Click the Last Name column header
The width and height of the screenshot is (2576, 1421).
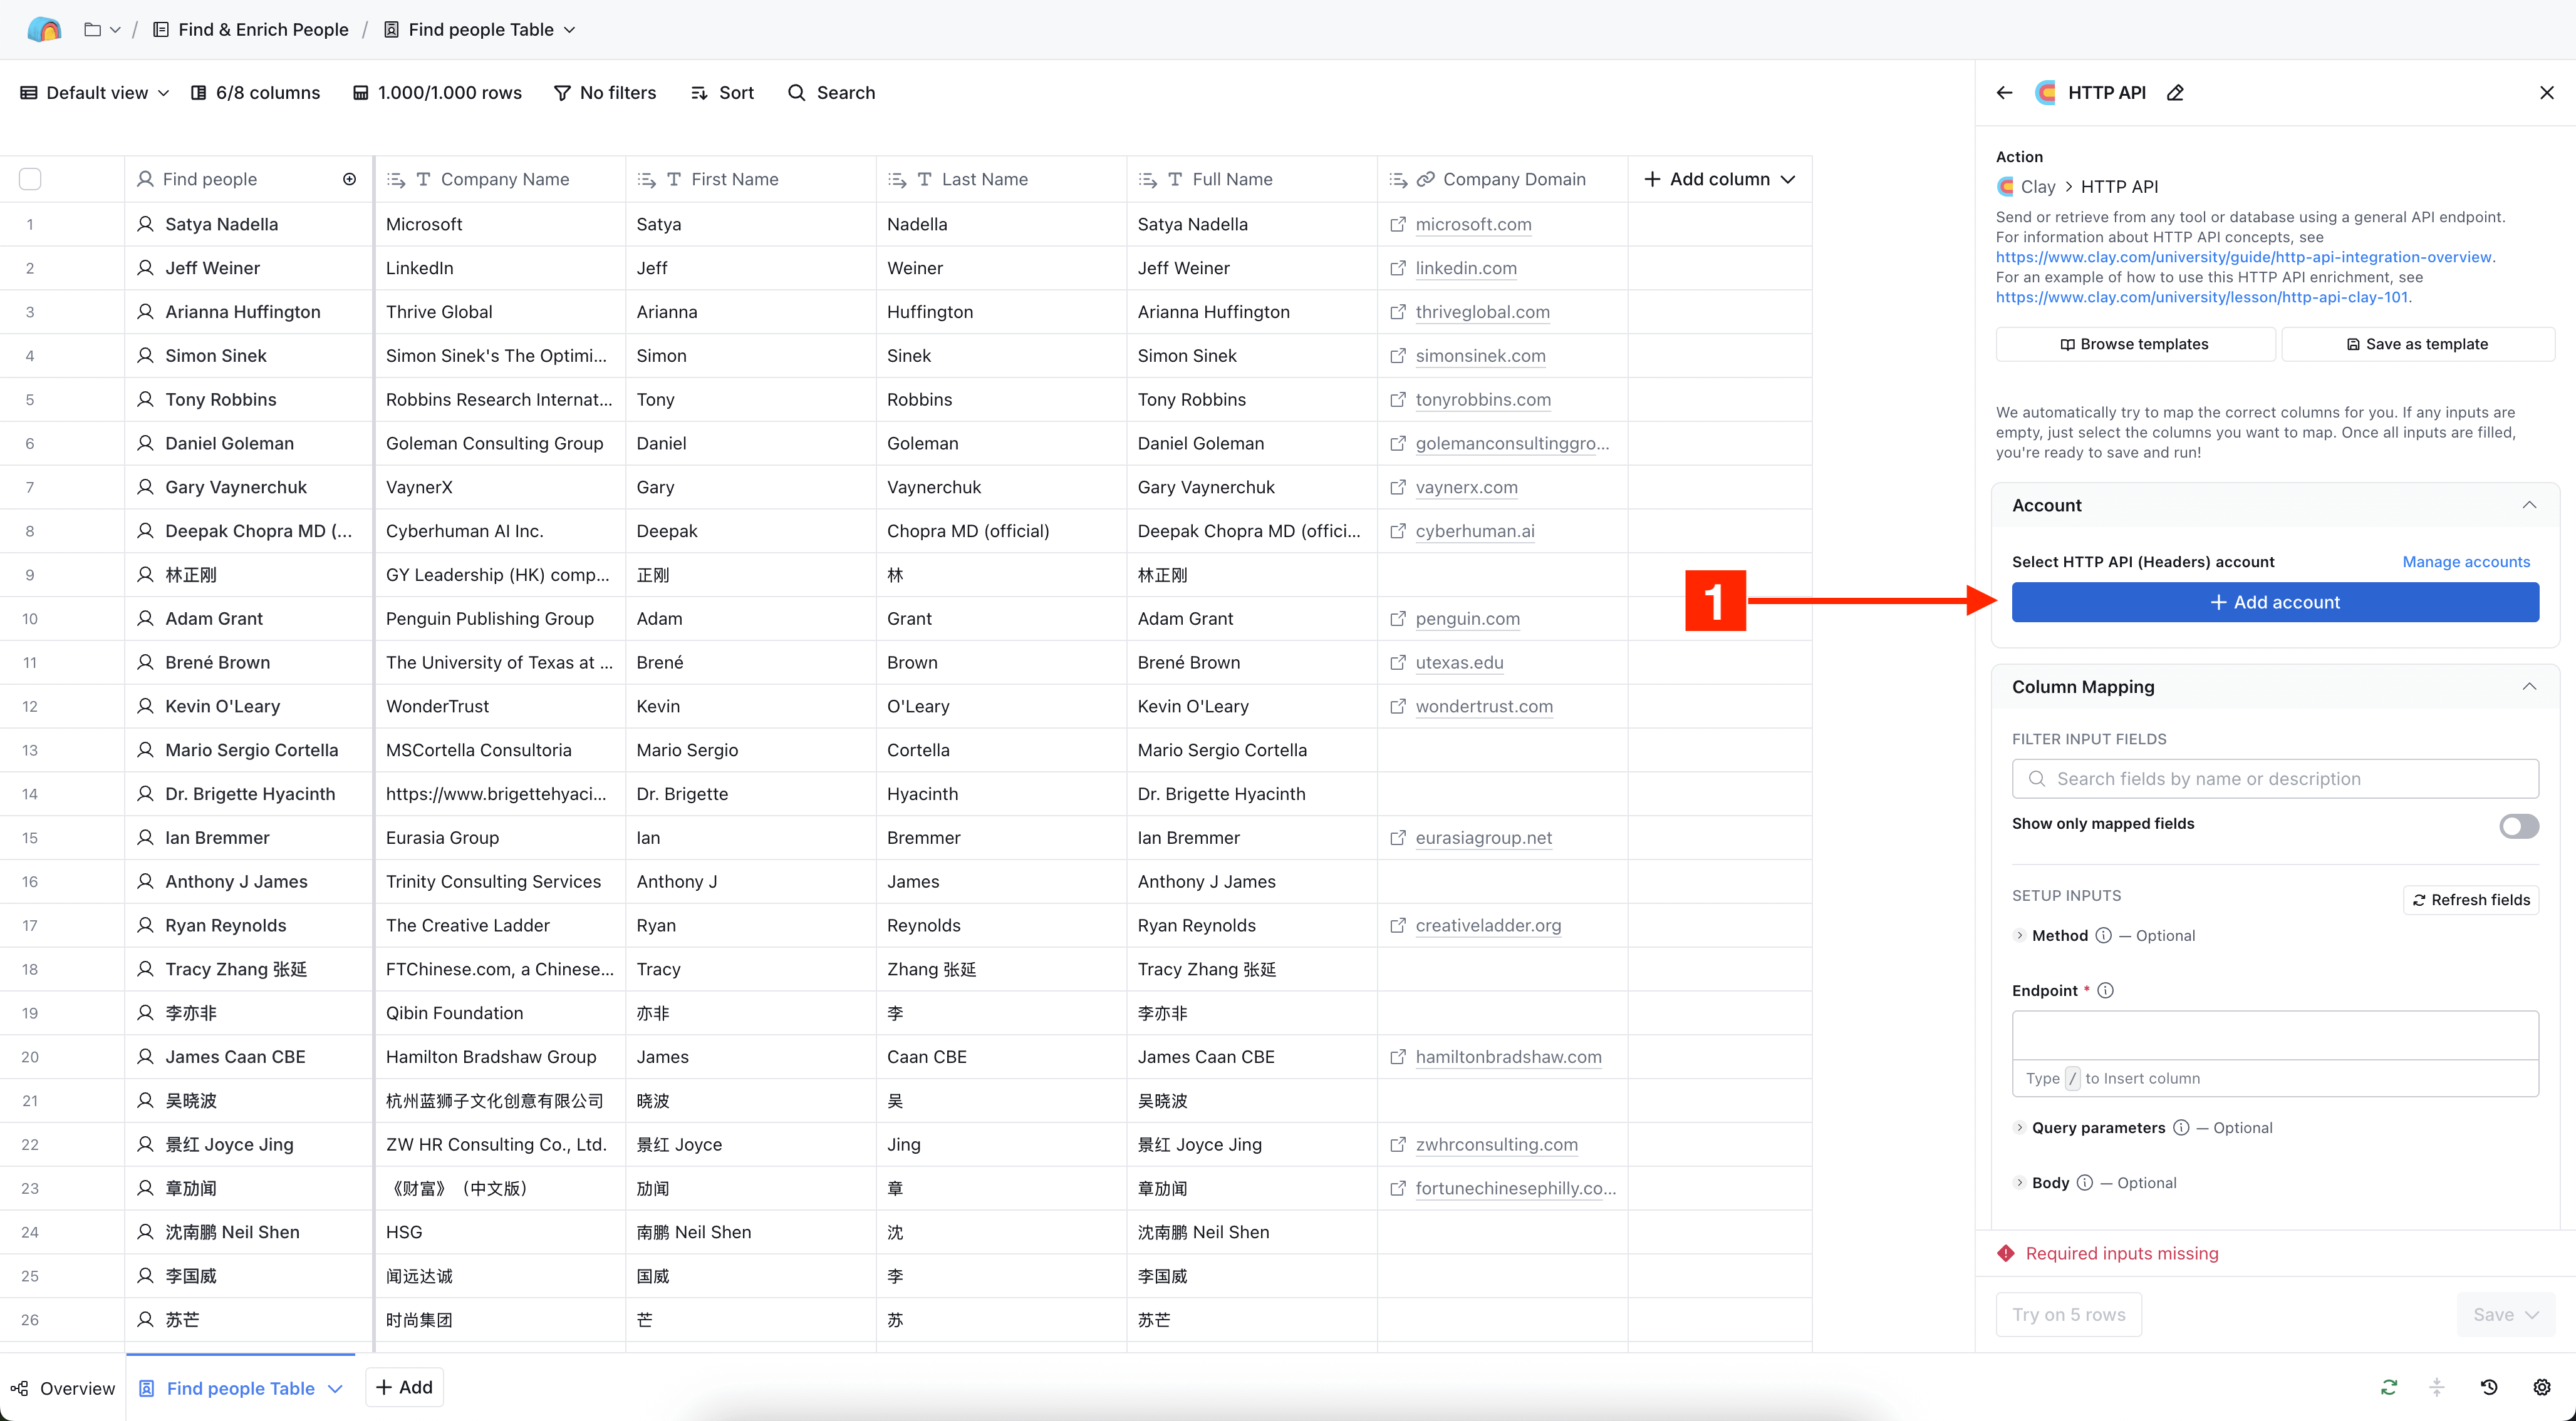(1001, 179)
